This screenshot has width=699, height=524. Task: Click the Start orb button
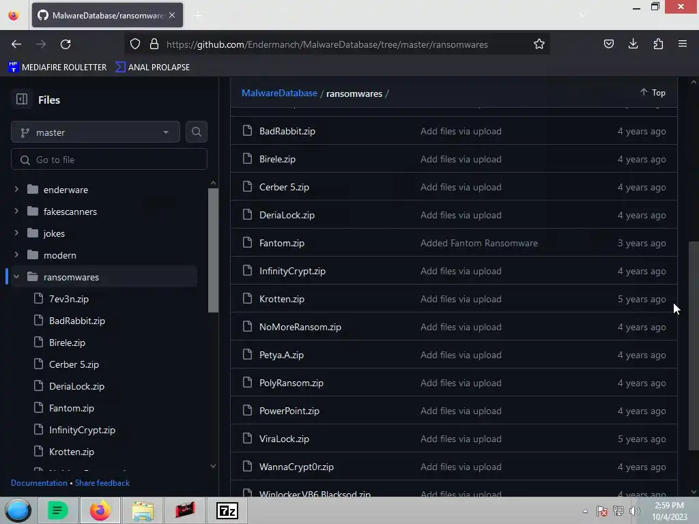pyautogui.click(x=18, y=510)
